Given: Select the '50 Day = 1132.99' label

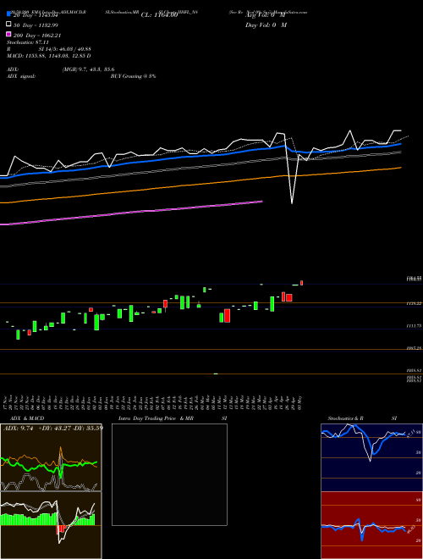Looking at the screenshot, I should [x=36, y=25].
